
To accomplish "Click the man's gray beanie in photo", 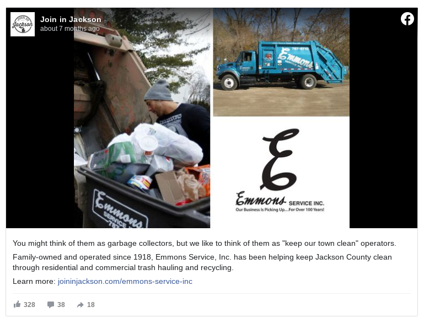I will [x=159, y=90].
